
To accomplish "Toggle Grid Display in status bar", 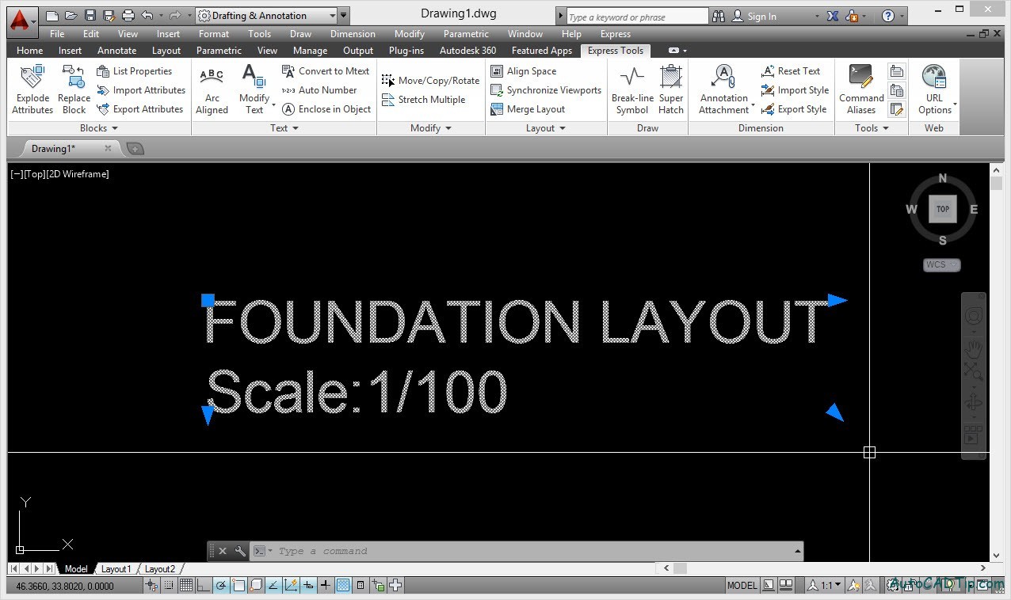I will coord(186,586).
